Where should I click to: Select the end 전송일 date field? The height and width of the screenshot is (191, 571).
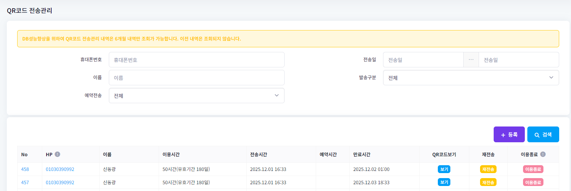[518, 60]
